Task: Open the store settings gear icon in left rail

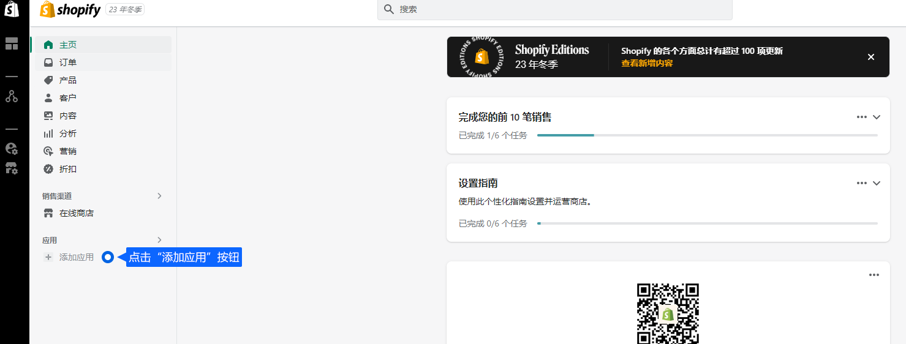Action: (12, 168)
